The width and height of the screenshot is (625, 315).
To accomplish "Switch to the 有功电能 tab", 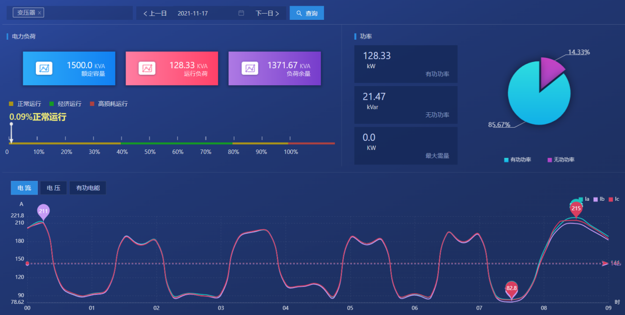I will 87,188.
